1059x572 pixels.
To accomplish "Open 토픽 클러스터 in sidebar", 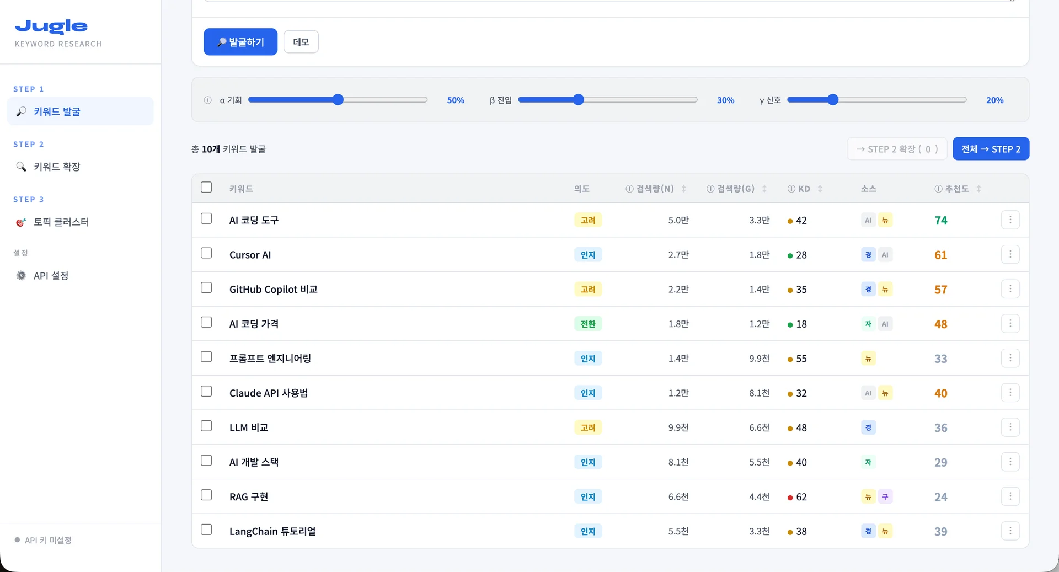I will (x=61, y=222).
